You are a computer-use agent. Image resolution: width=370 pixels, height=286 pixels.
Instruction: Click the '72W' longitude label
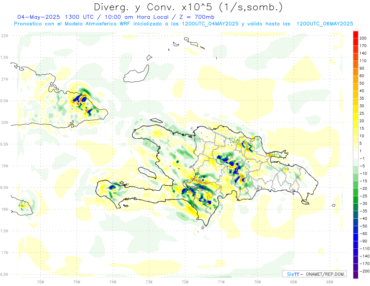[x=185, y=282]
